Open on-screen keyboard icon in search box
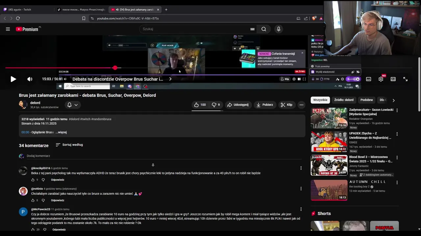This screenshot has height=236, width=421. tap(252, 29)
